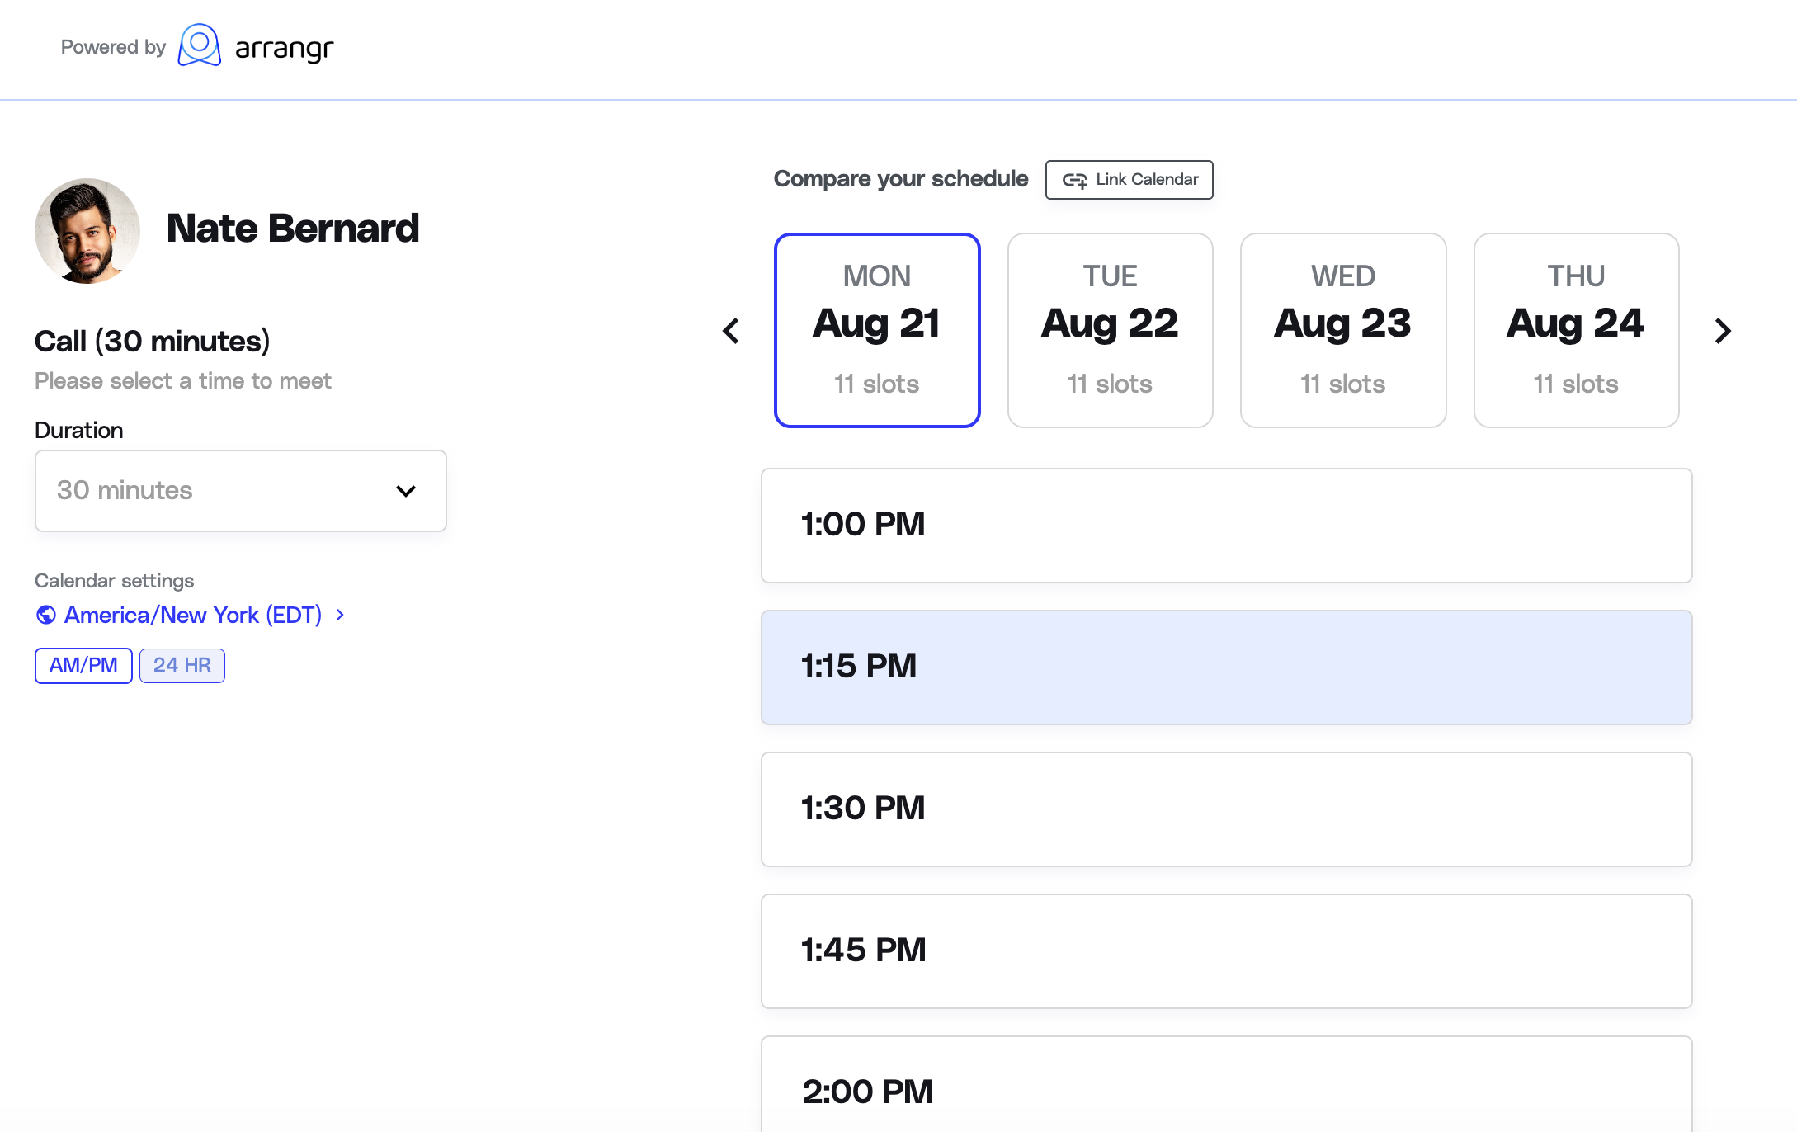Click the globe icon beside the timezone
Image resolution: width=1797 pixels, height=1132 pixels.
tap(46, 616)
